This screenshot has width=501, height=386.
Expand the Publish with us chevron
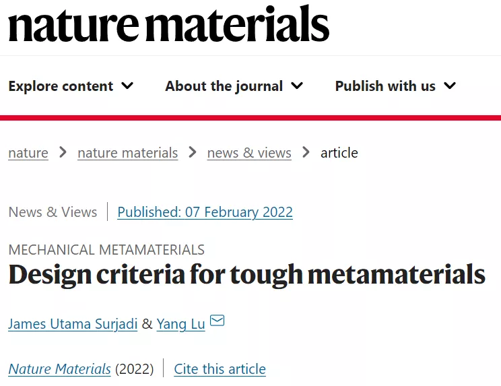point(450,86)
